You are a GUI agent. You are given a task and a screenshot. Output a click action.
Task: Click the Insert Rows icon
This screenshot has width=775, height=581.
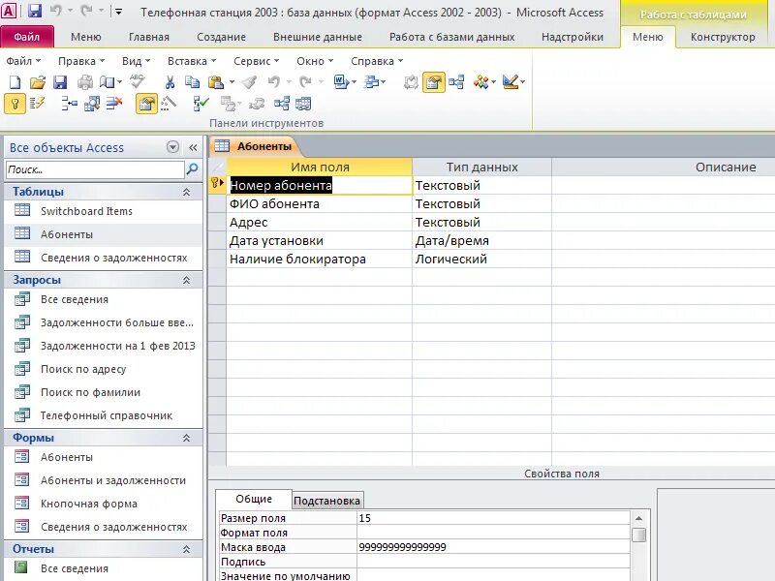(69, 104)
